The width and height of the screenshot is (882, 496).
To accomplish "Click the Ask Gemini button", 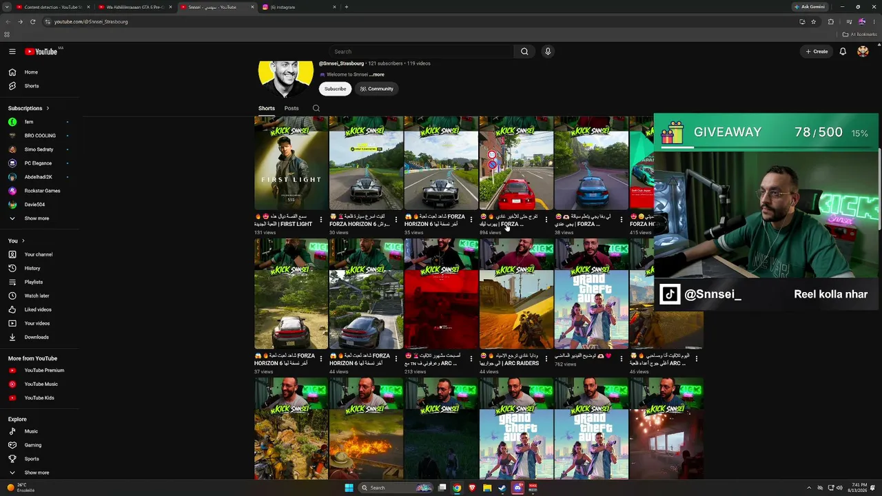I will [809, 7].
